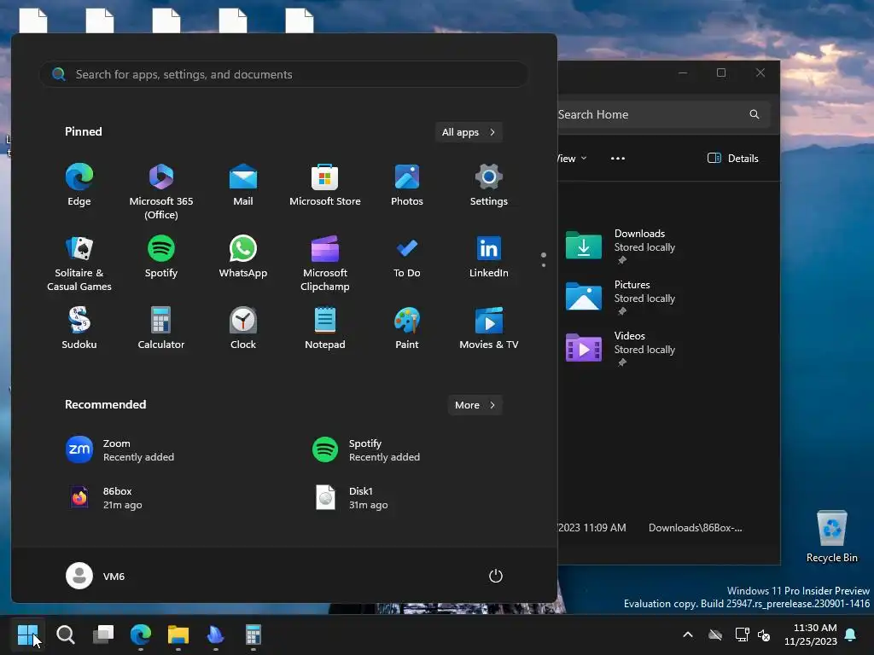The height and width of the screenshot is (655, 874).
Task: Switch to File Explorer on taskbar
Action: click(x=178, y=635)
